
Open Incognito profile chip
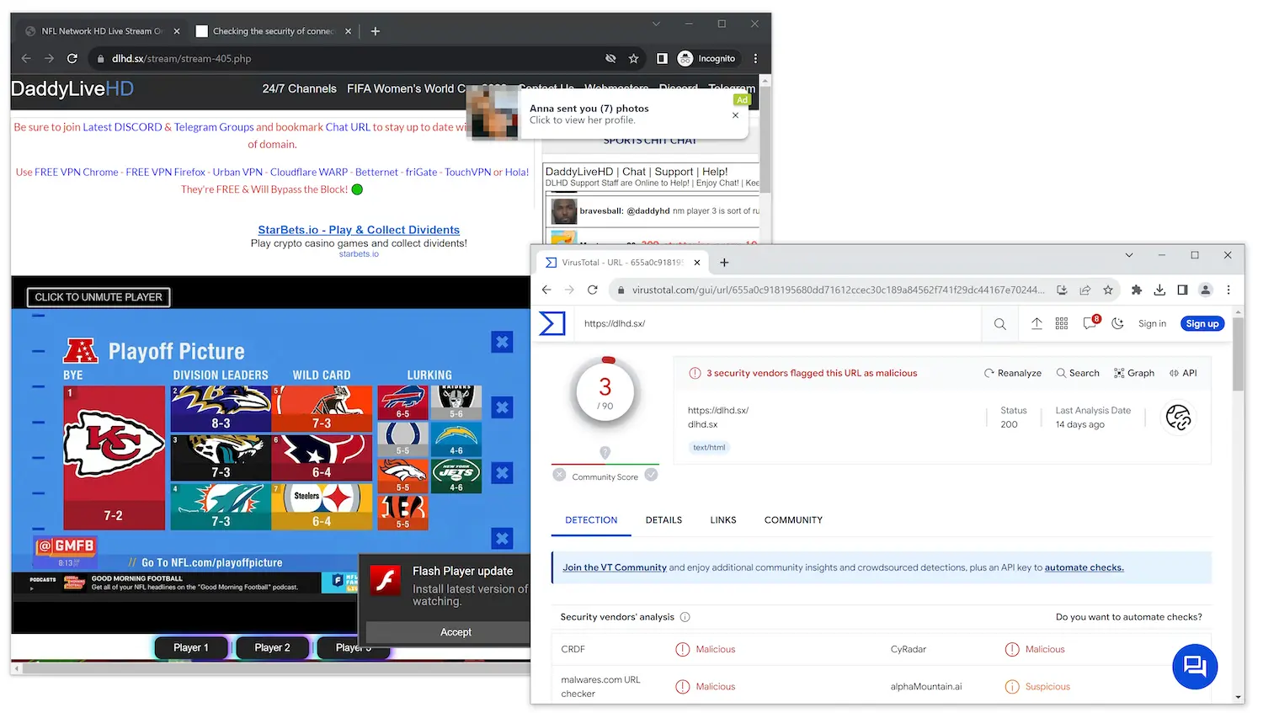pyautogui.click(x=707, y=59)
